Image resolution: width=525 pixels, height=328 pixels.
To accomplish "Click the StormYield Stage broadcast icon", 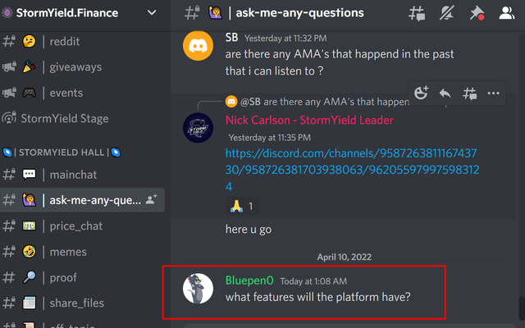I will (9, 118).
